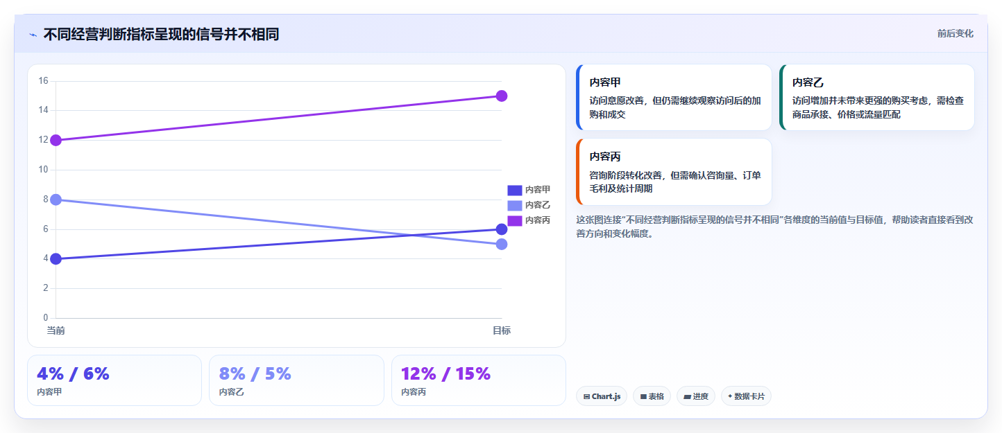Open the 8% / 5% stat card
Screen dimensions: 1002x433
click(296, 380)
